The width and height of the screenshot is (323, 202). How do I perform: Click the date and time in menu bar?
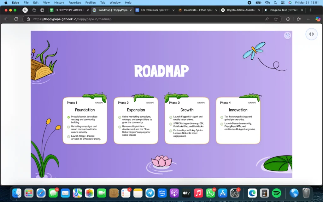307,3
